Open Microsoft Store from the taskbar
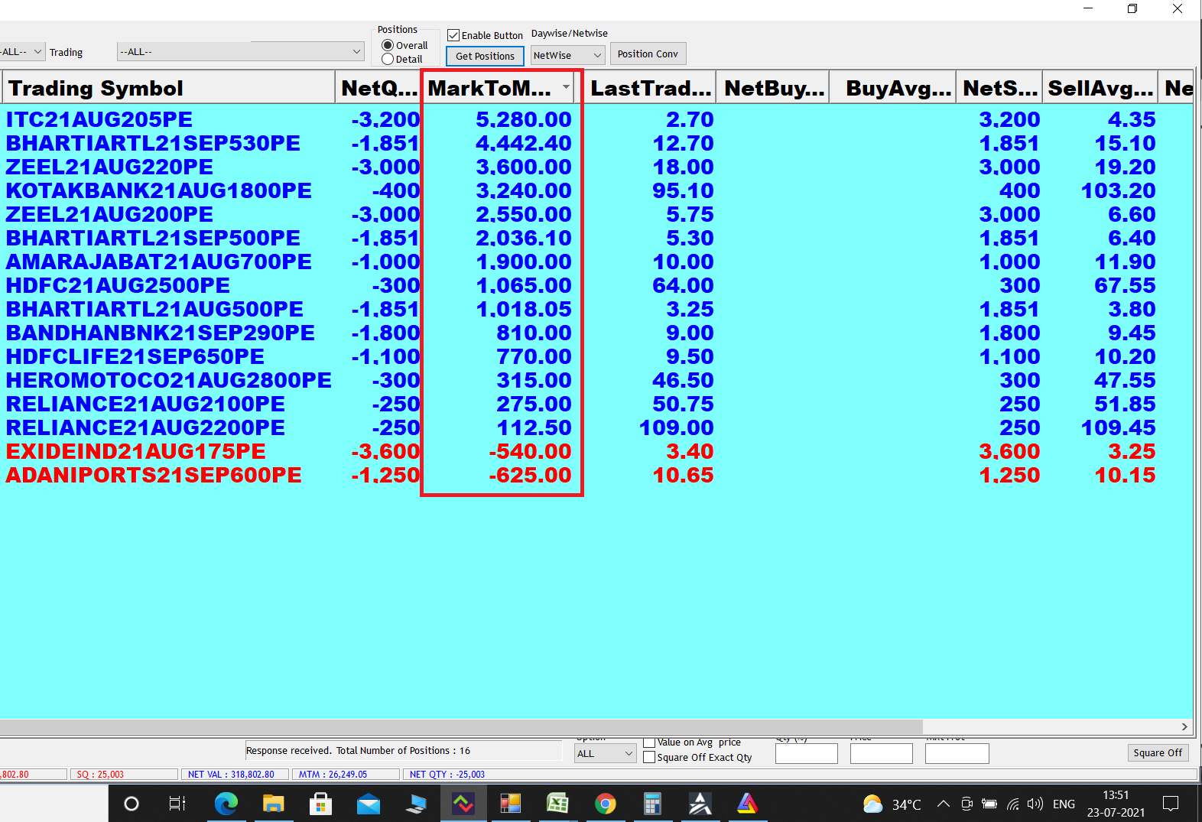The width and height of the screenshot is (1202, 822). [x=320, y=804]
